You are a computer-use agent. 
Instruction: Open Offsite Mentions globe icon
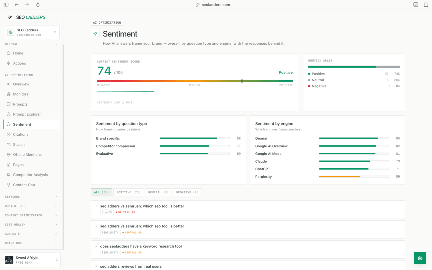click(8, 154)
